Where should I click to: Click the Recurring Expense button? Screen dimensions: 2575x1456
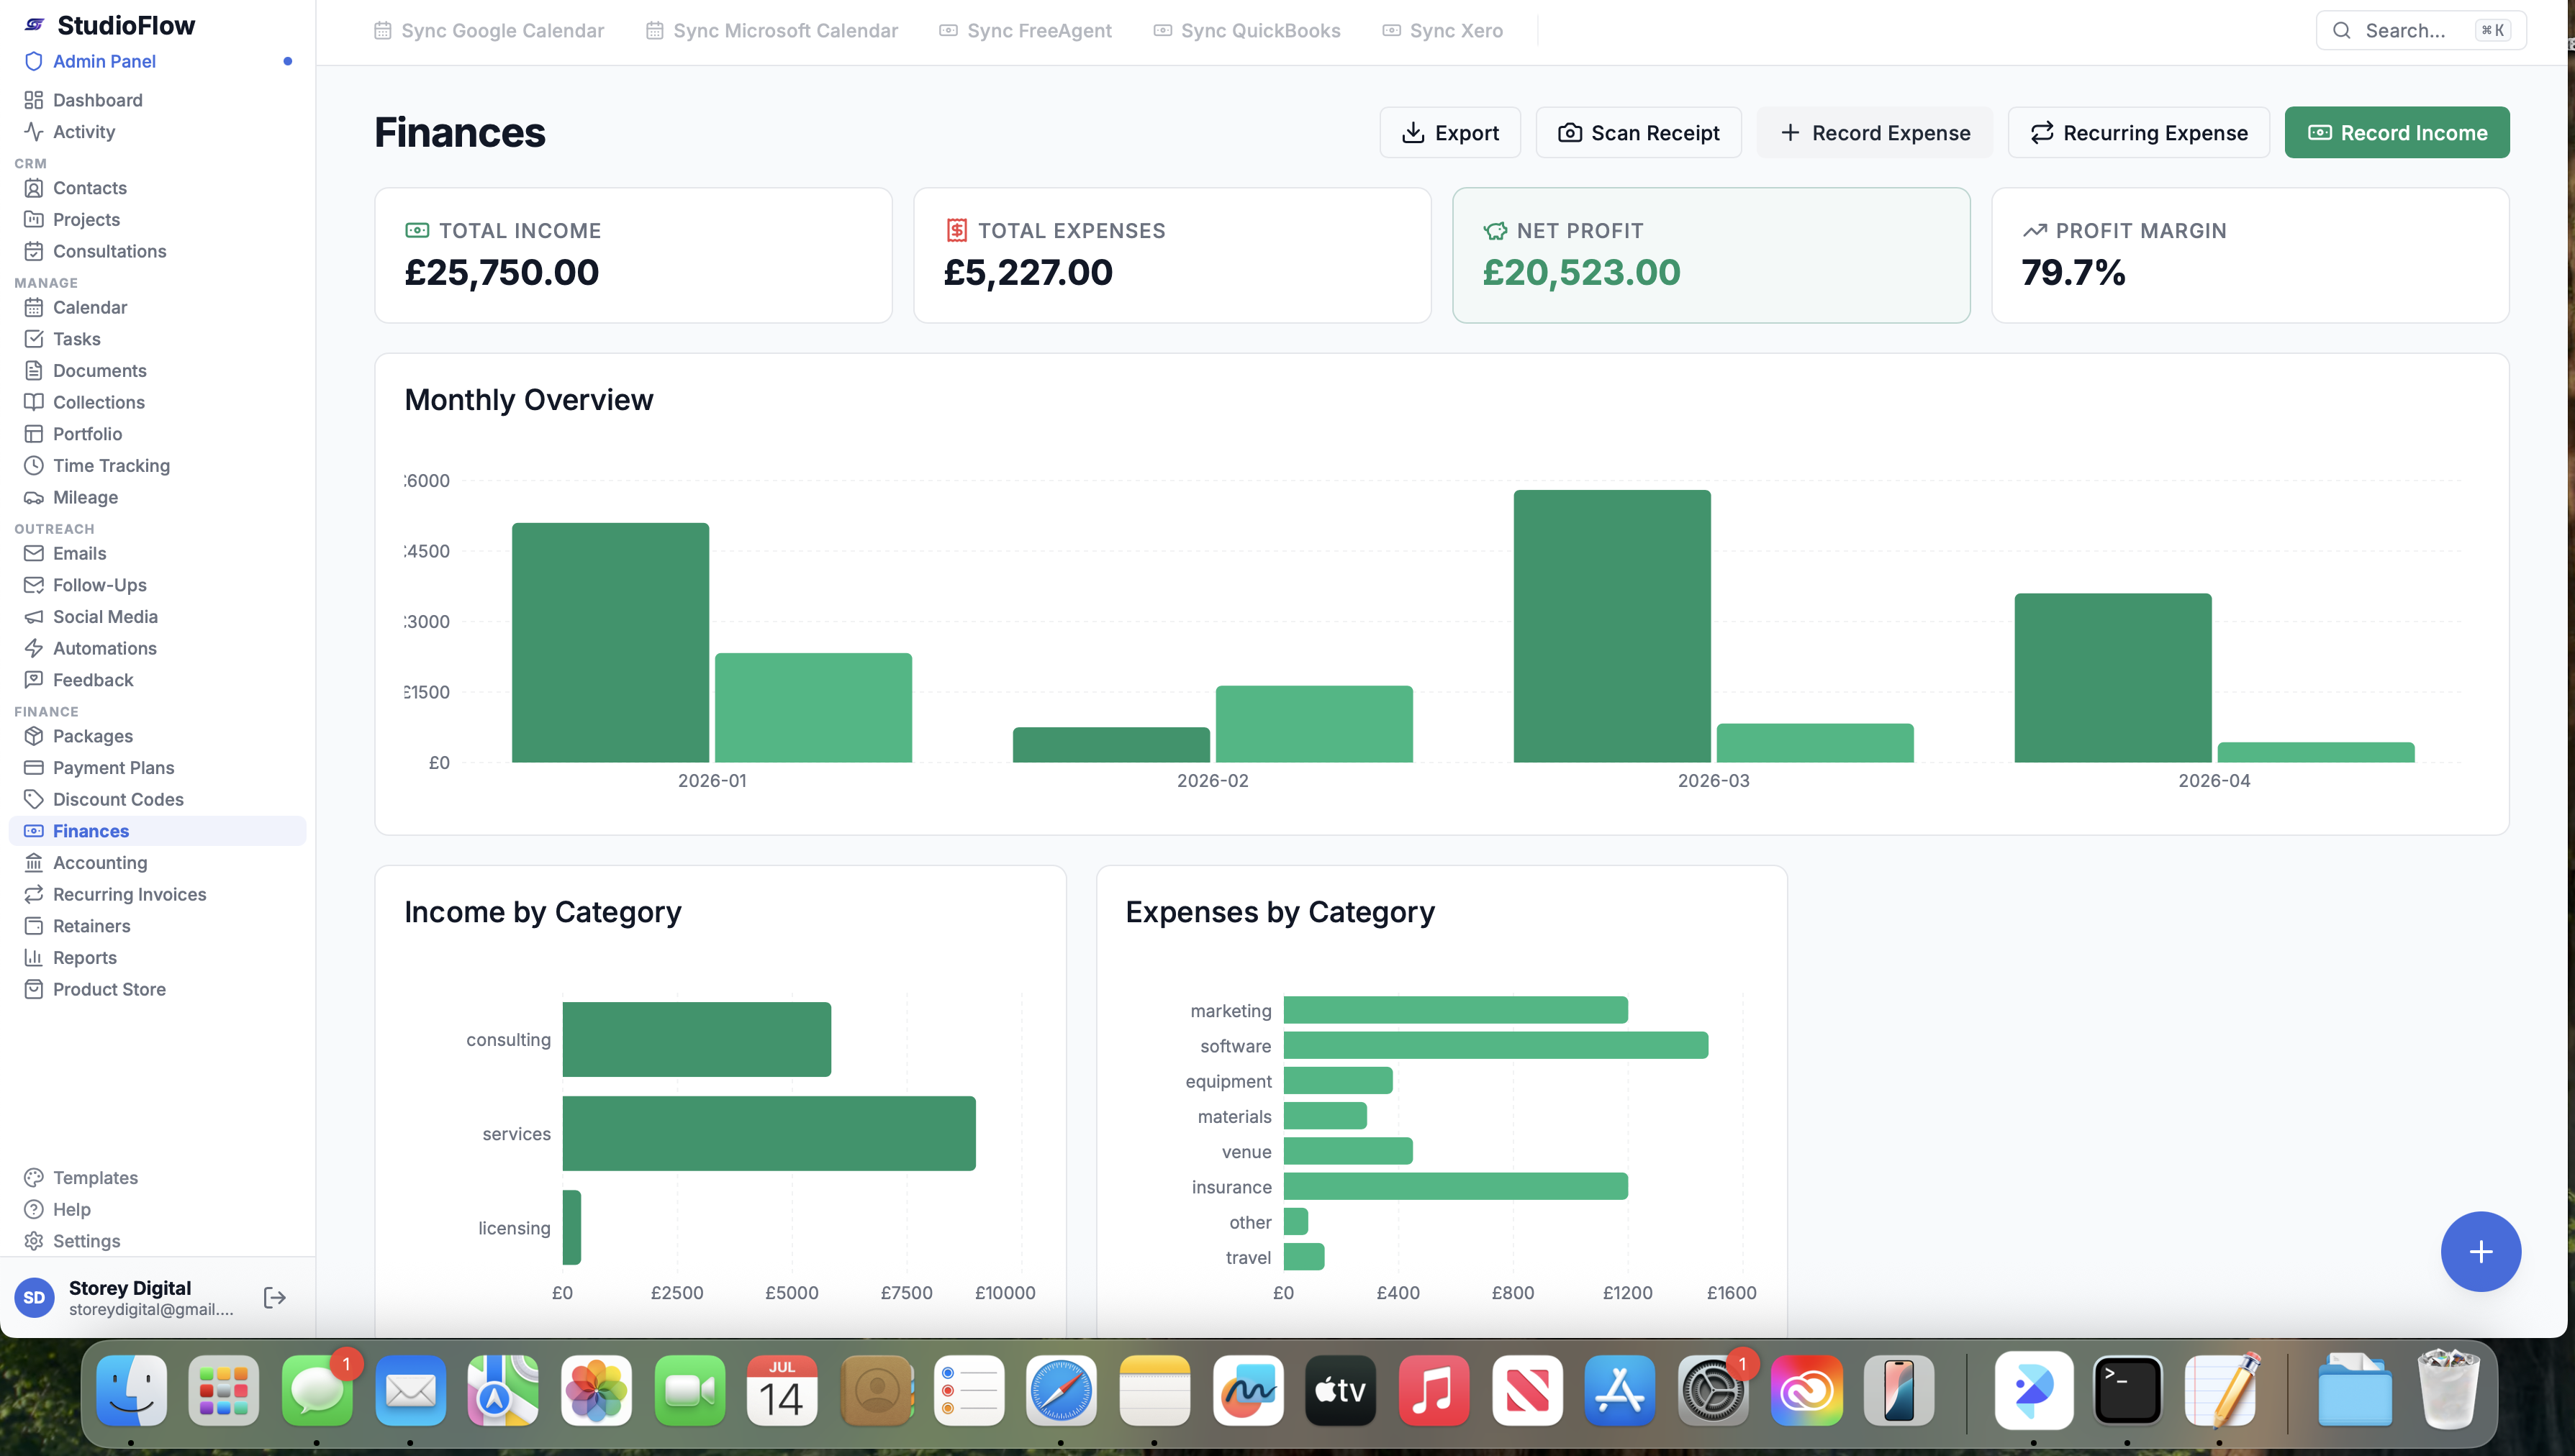click(2139, 132)
